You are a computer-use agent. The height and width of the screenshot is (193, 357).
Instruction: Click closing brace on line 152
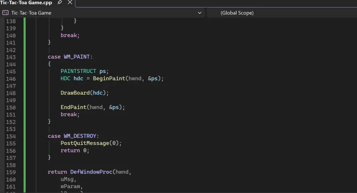point(49,121)
